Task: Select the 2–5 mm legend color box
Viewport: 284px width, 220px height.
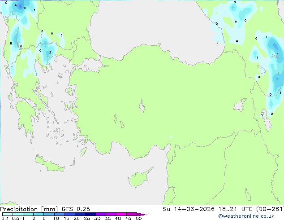Action: click(x=39, y=214)
